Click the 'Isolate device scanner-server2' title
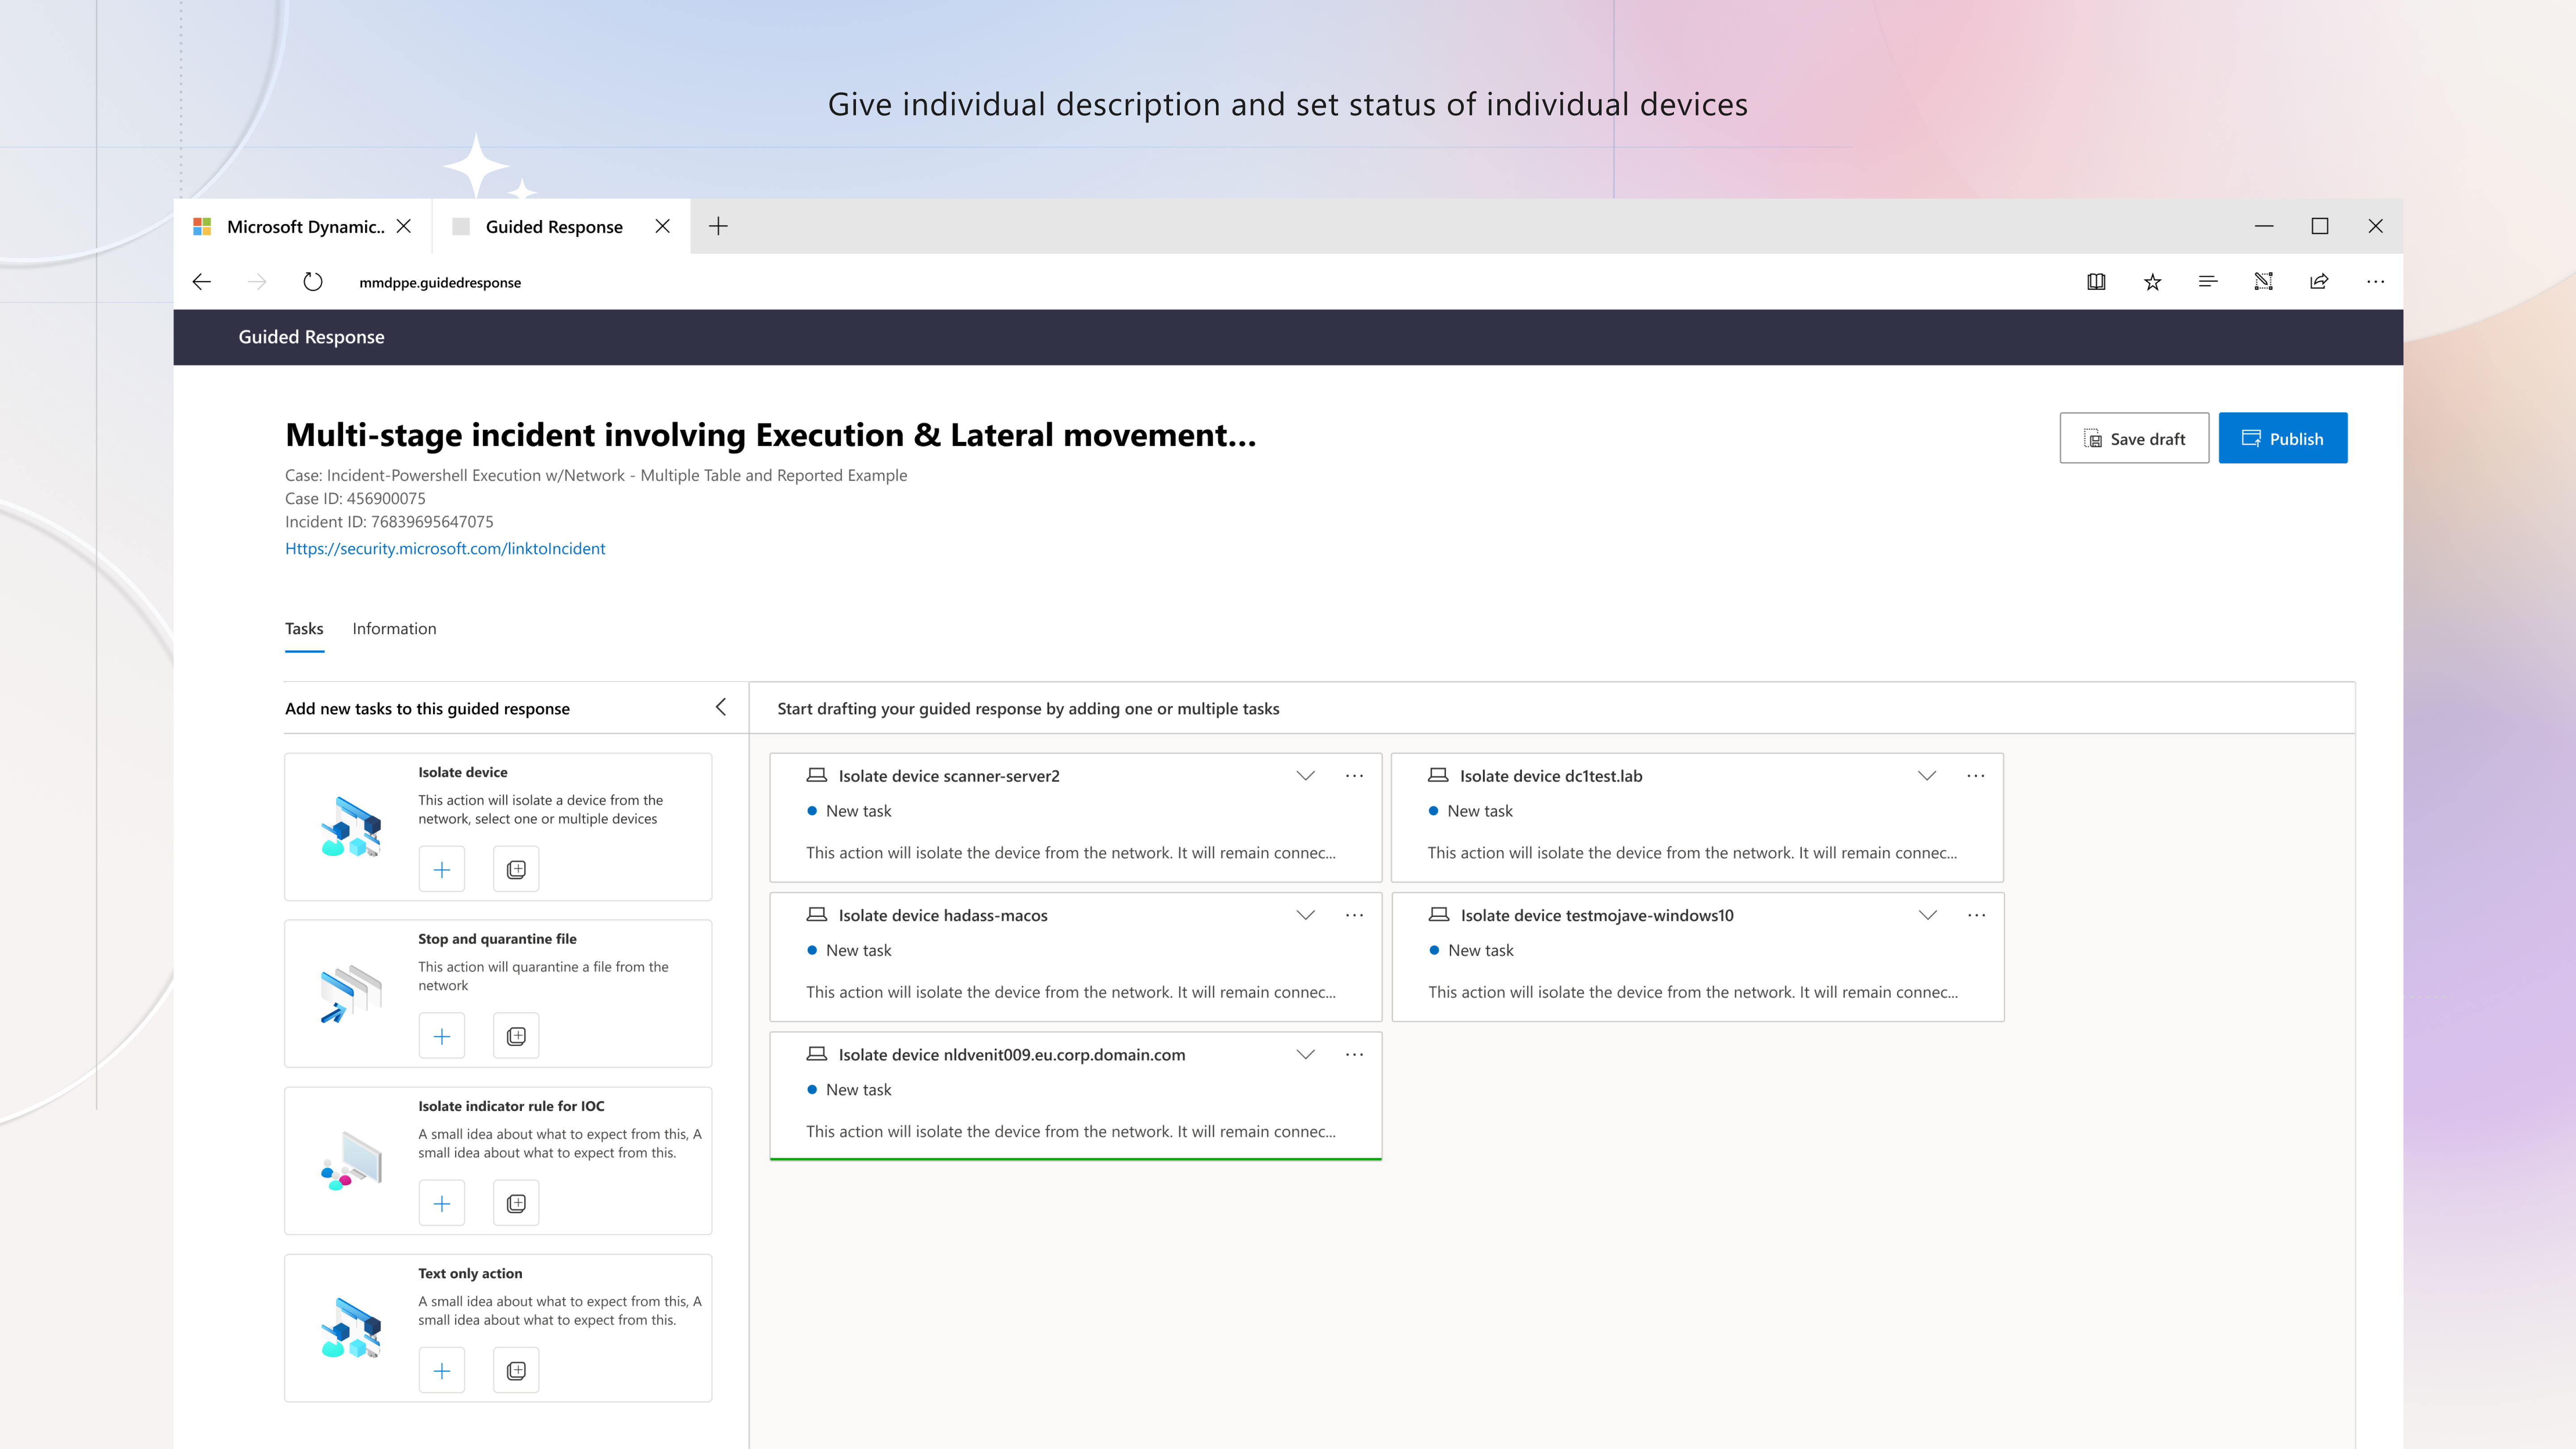 pyautogui.click(x=949, y=776)
